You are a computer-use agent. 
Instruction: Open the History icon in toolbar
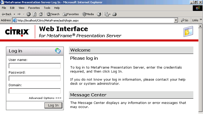(99, 14)
